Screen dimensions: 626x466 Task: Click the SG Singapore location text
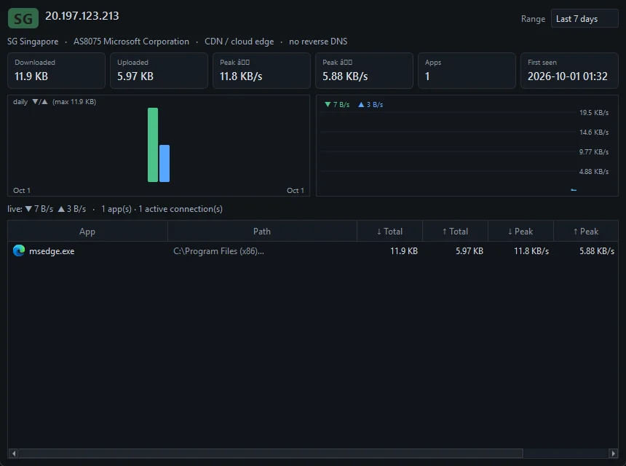[33, 42]
